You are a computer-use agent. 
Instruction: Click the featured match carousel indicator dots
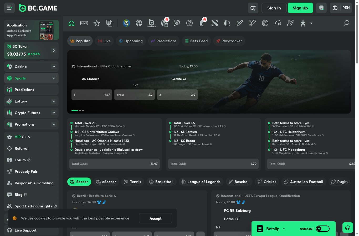pos(78,110)
